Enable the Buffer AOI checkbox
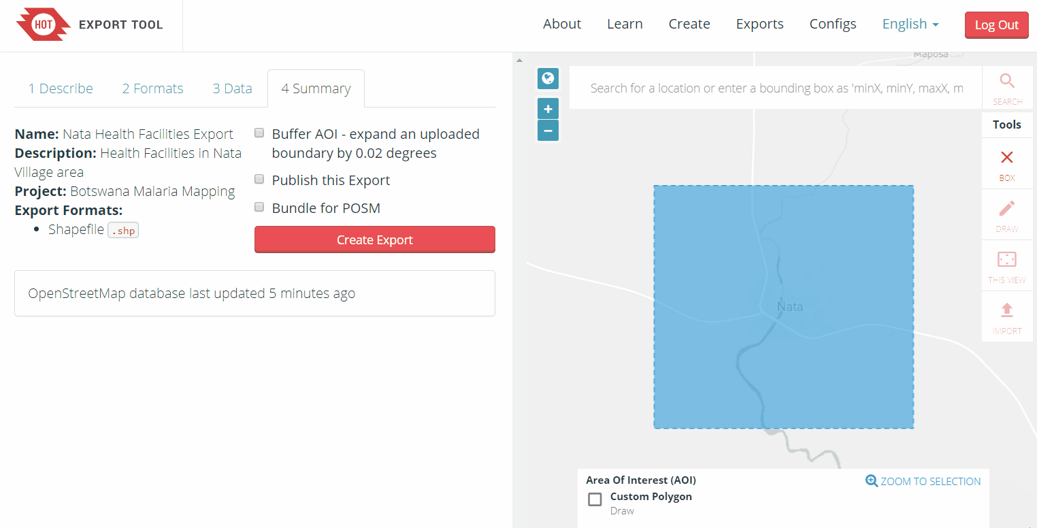 (259, 133)
